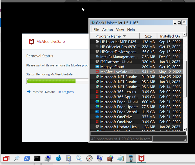Switch to Geek Uninstaller taskbar icon
195x165 pixels.
(131, 158)
